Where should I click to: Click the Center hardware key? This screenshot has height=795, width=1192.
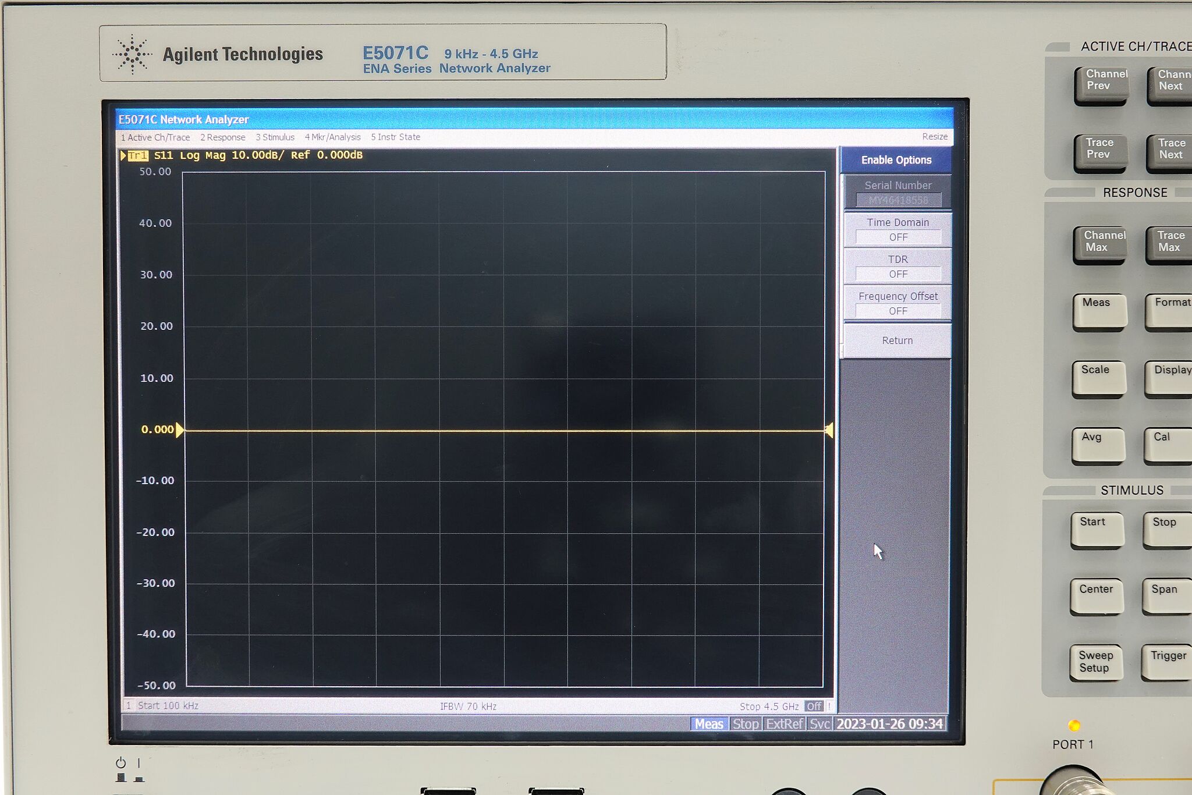tap(1097, 597)
